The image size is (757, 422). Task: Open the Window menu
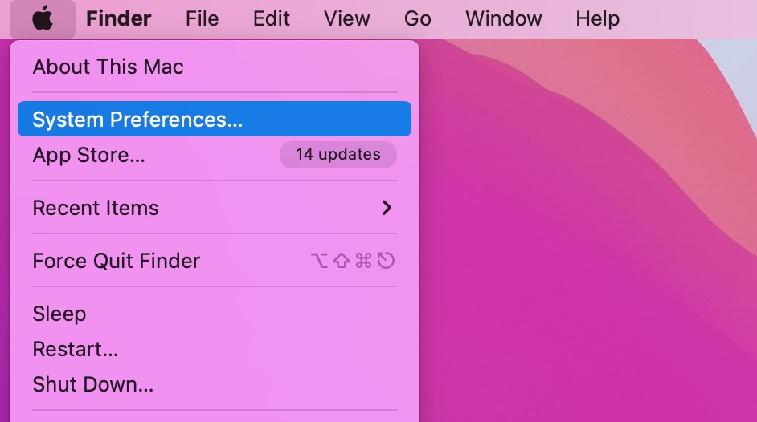(504, 18)
